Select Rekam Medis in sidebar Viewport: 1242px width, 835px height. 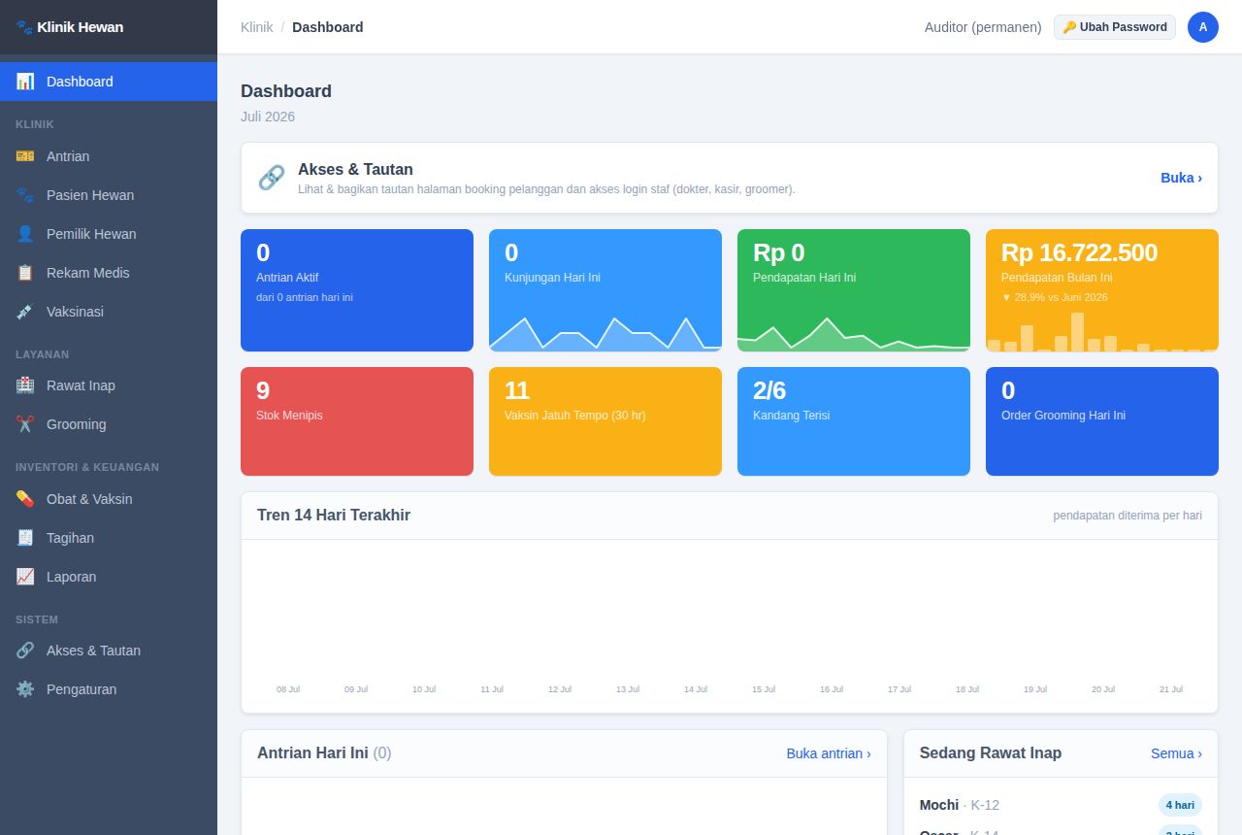pyautogui.click(x=109, y=273)
